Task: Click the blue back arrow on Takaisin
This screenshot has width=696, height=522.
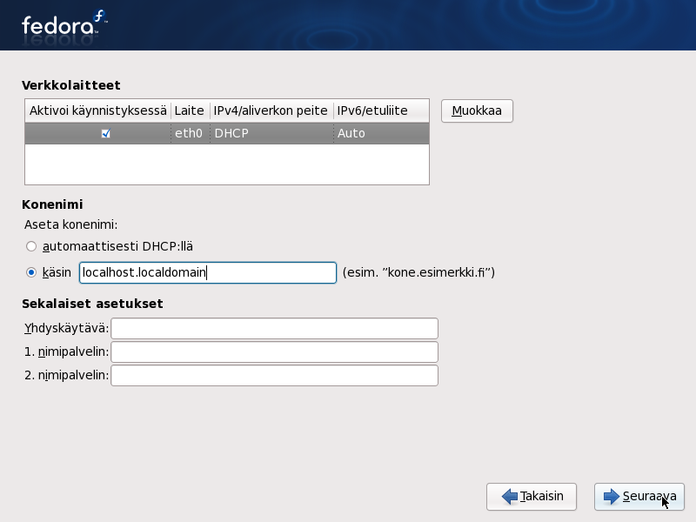Action: point(510,497)
